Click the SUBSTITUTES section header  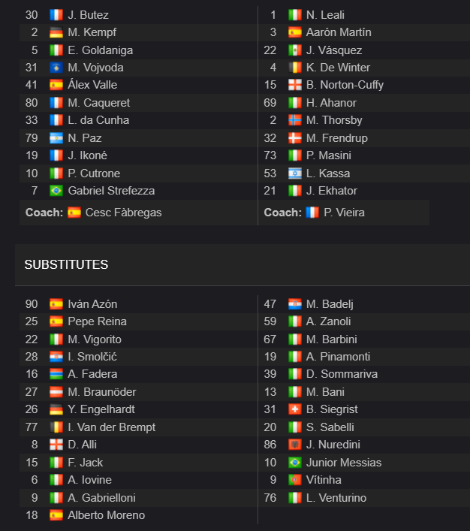pos(66,264)
